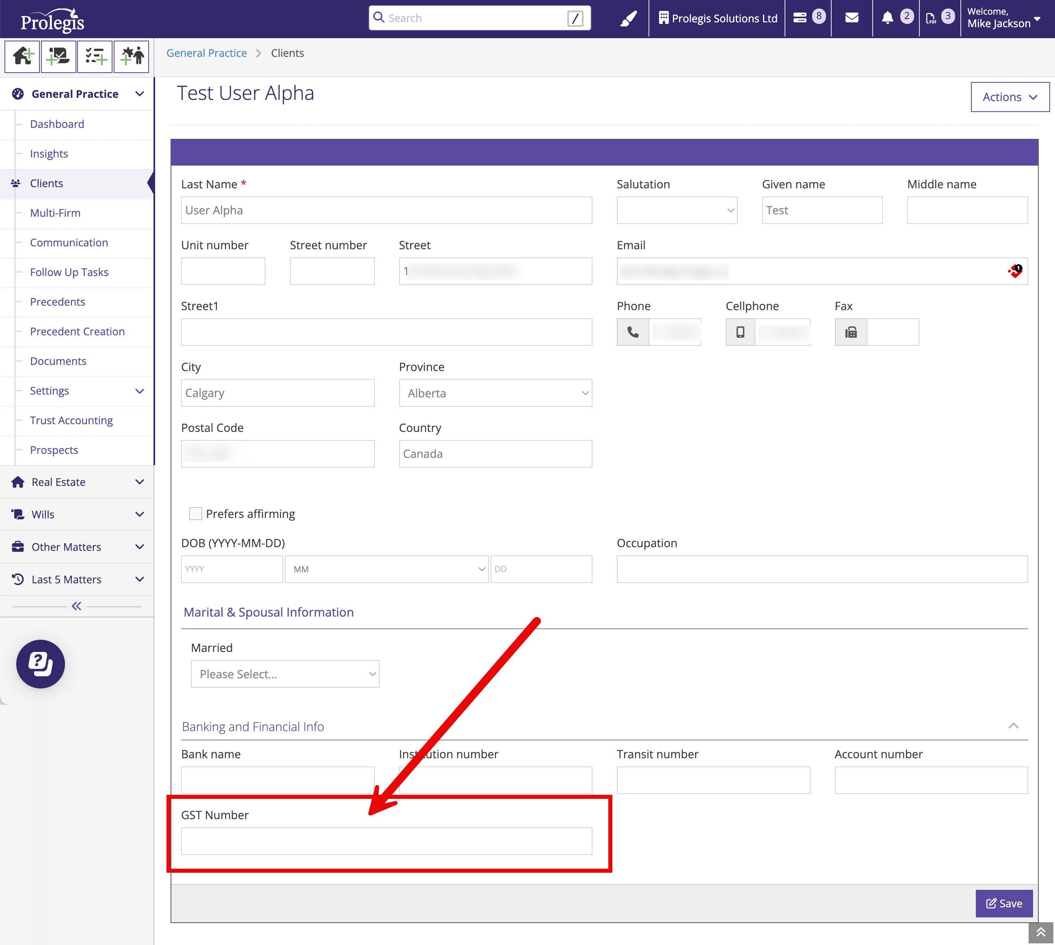Open the Married Please Select dropdown
1055x945 pixels.
pyautogui.click(x=285, y=674)
